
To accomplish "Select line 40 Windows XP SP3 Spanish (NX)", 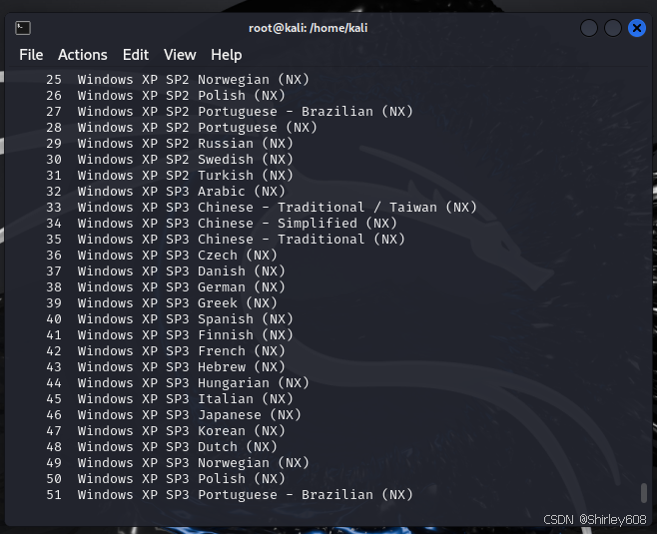I will [170, 319].
